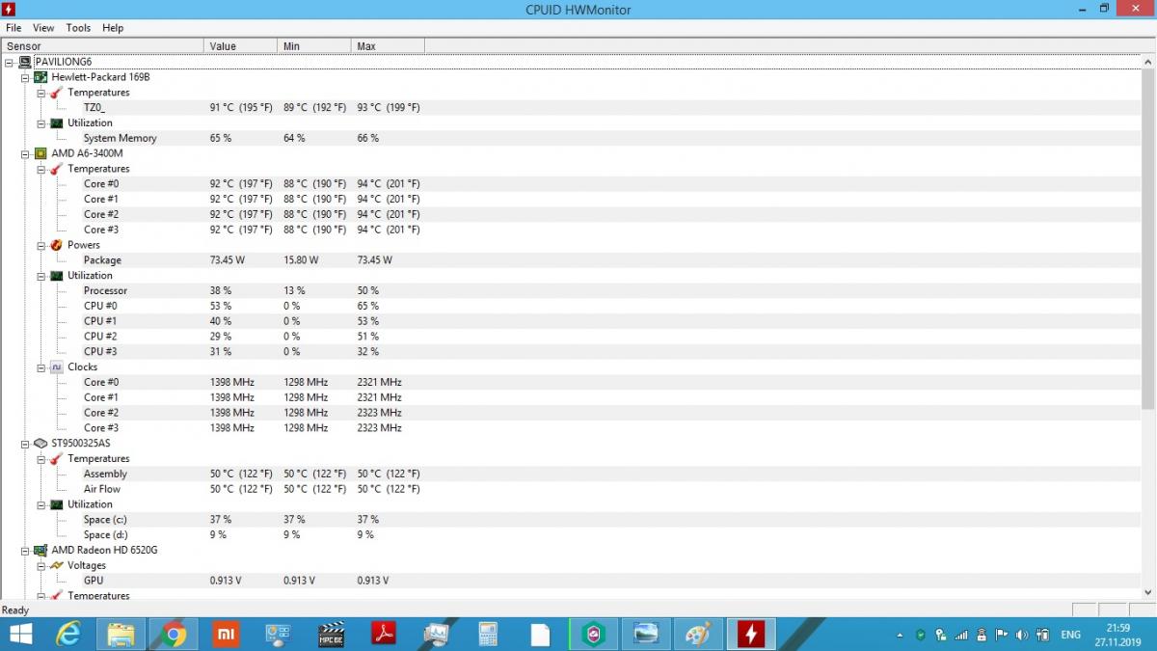The width and height of the screenshot is (1157, 651).
Task: Click the AMD A6-3400M processor icon
Action: tap(40, 153)
